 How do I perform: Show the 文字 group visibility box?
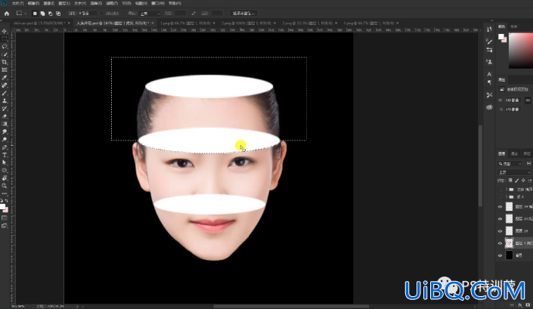point(500,189)
